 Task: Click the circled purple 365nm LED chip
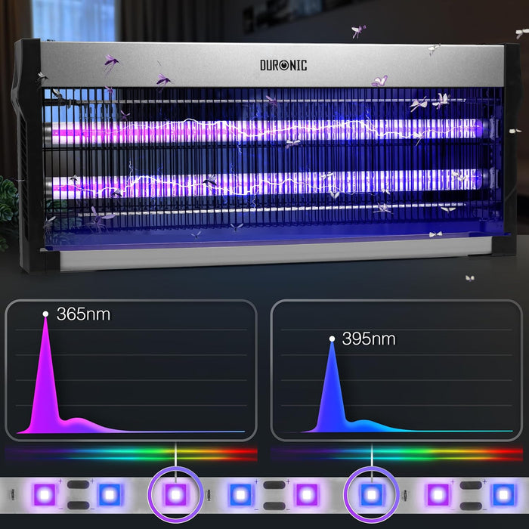coord(175,495)
